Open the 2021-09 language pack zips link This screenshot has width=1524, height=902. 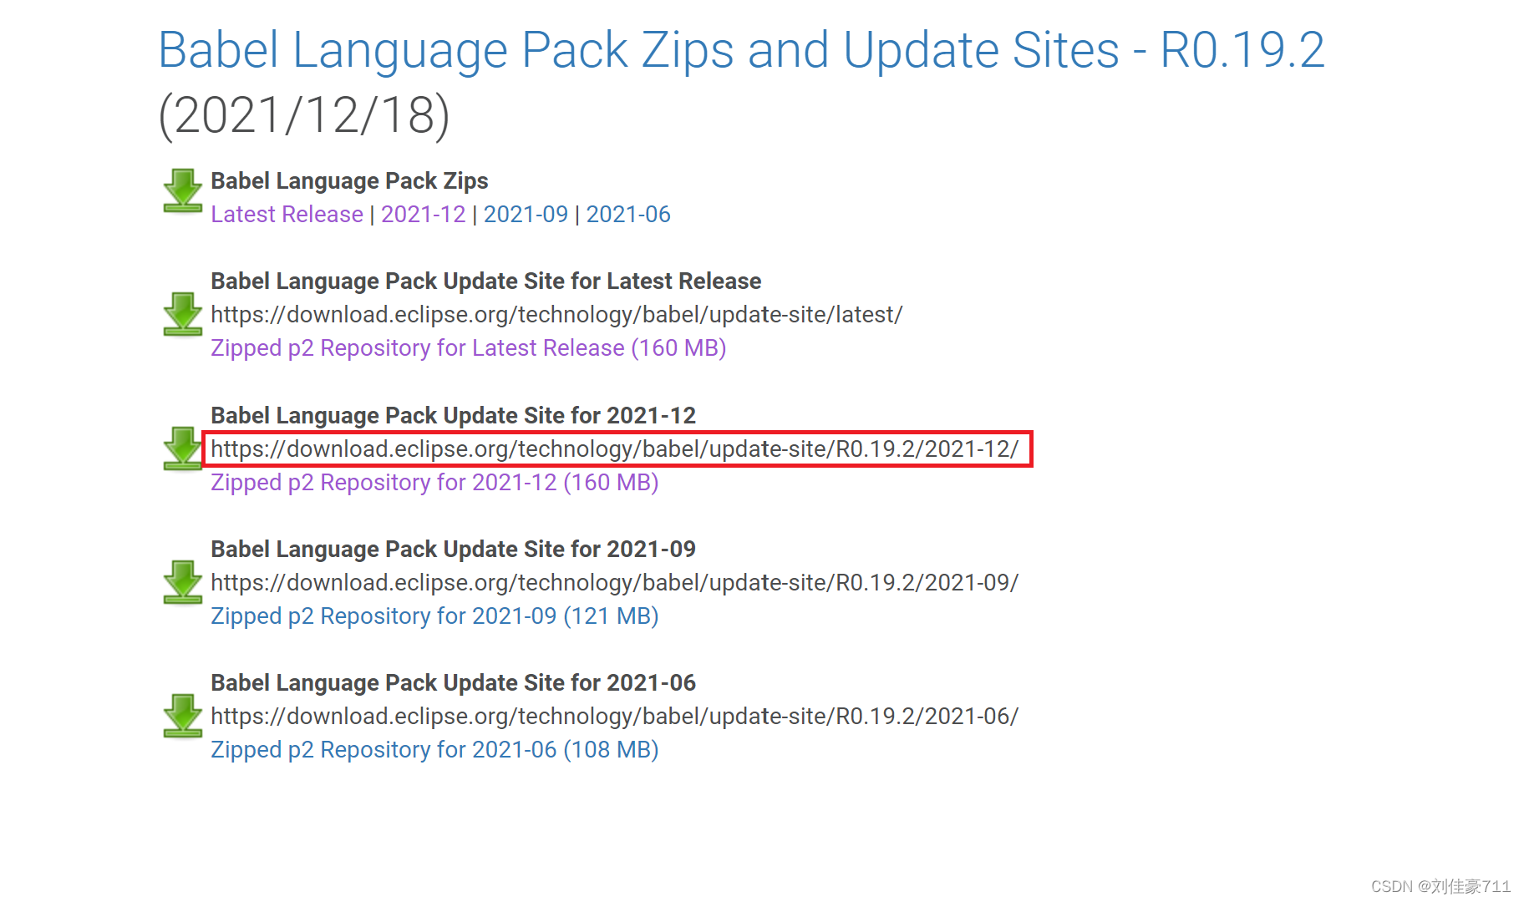526,215
